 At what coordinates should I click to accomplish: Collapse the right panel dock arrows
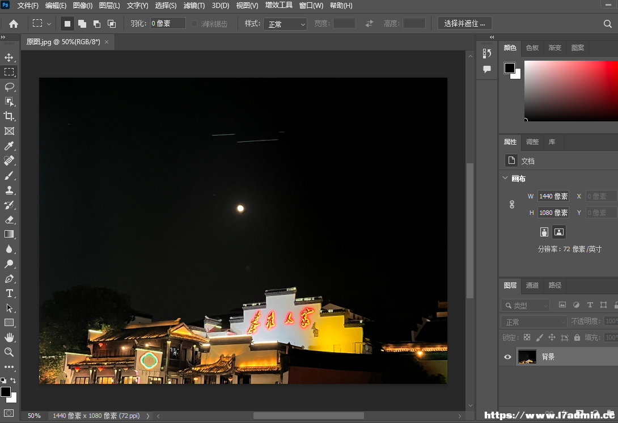point(492,37)
